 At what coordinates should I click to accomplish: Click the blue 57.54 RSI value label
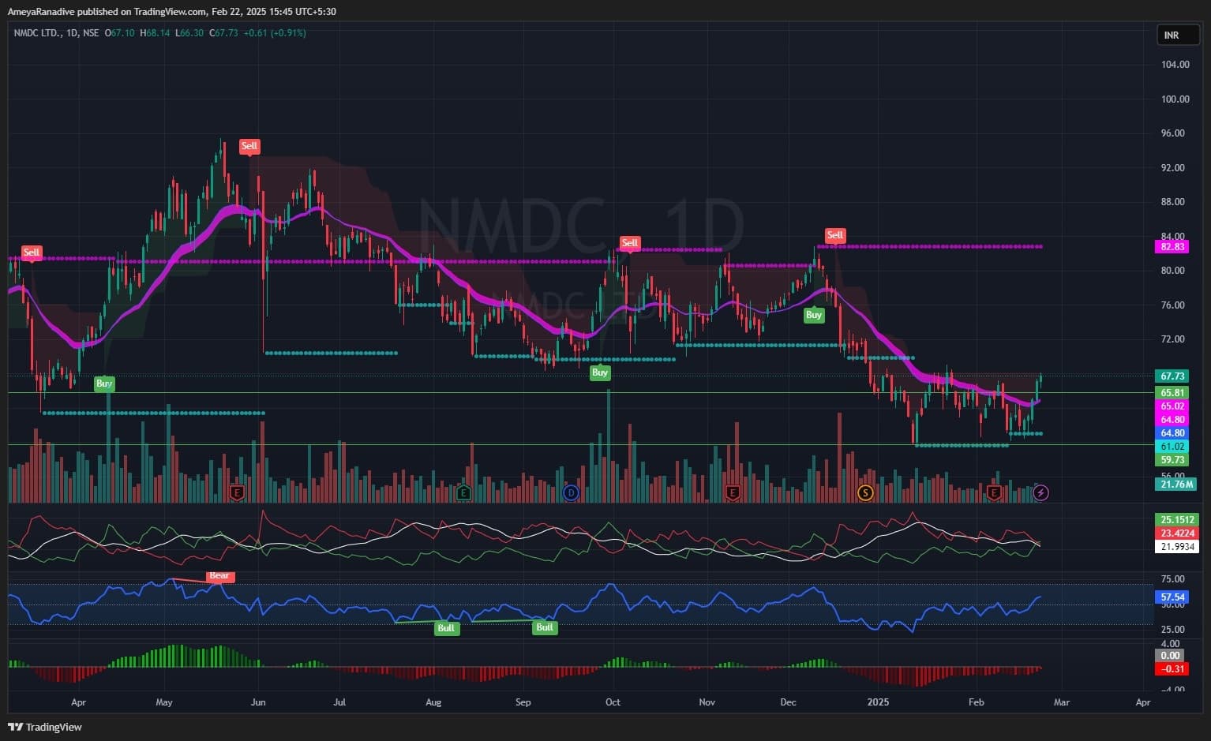click(x=1173, y=597)
